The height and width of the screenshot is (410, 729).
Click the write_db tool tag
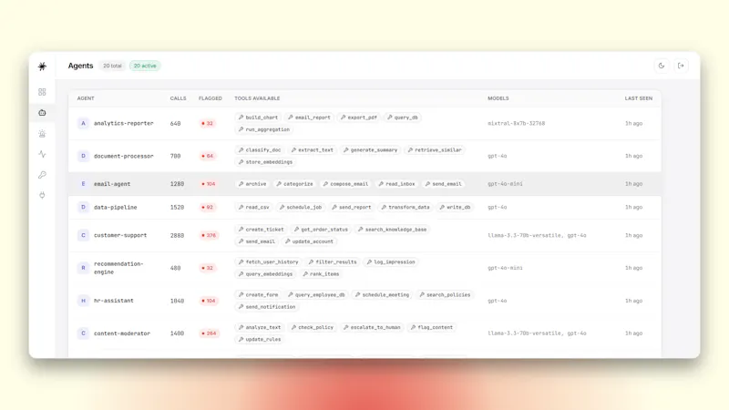click(x=455, y=208)
